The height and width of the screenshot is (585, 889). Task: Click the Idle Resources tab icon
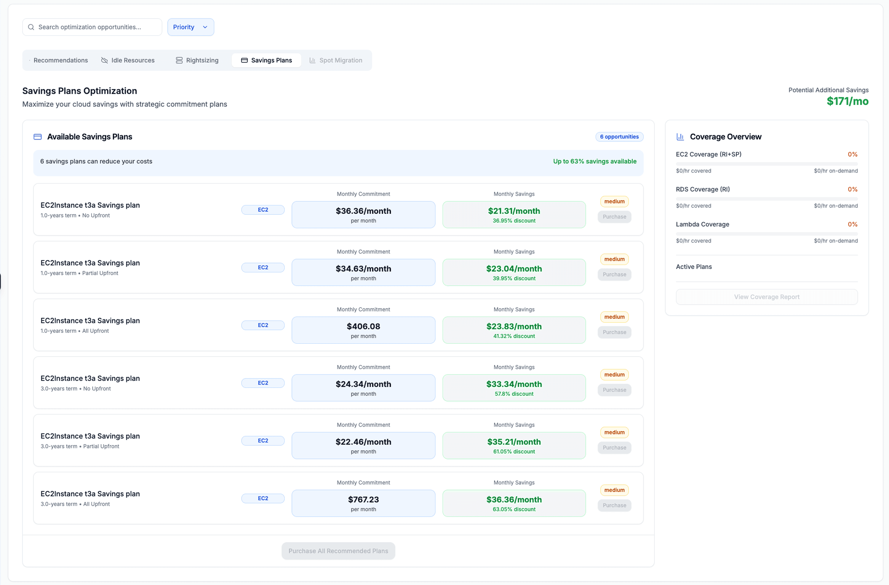(105, 60)
